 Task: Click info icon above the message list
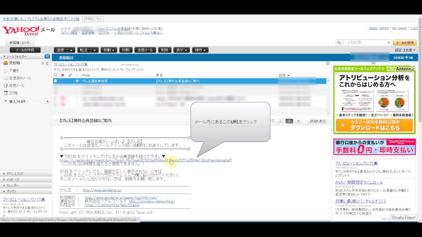coord(328,63)
